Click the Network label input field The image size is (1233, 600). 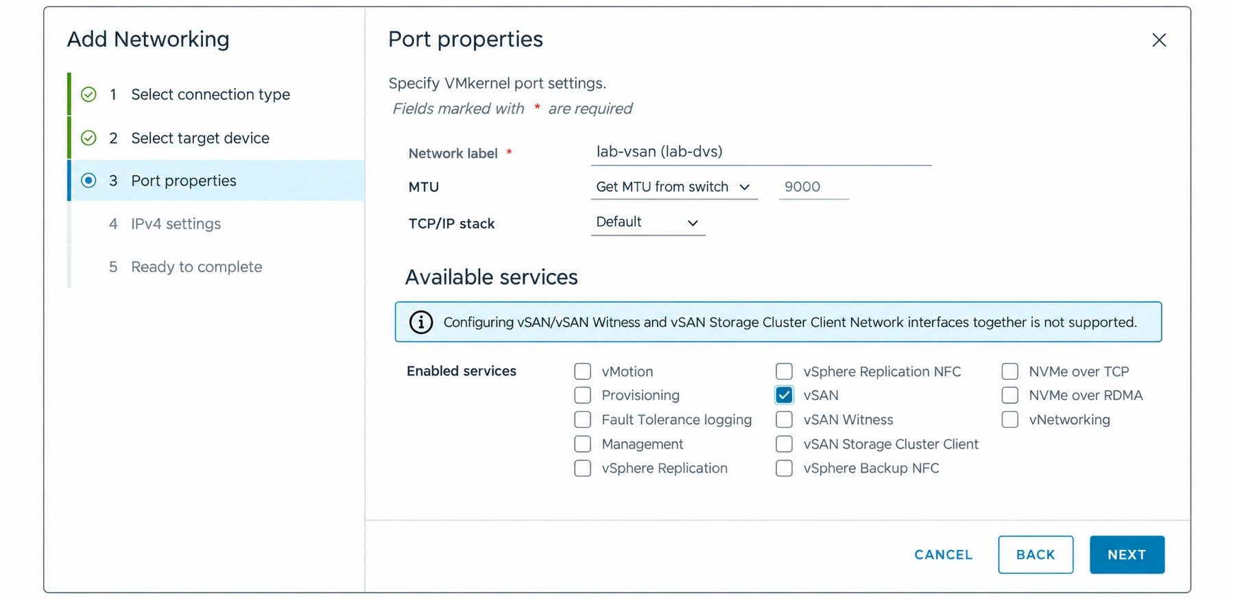(x=761, y=152)
